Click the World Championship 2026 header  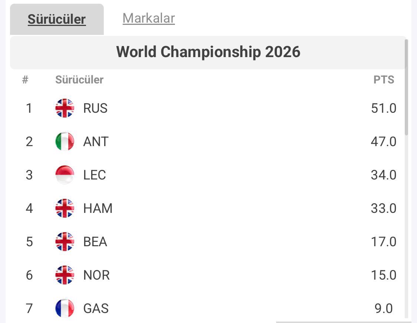click(x=208, y=52)
